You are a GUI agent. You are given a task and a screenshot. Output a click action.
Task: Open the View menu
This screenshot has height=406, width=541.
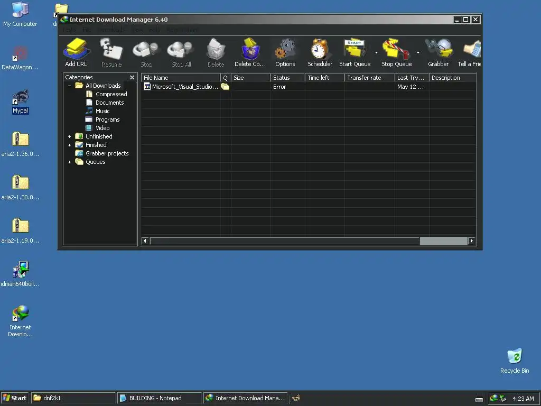tap(137, 30)
